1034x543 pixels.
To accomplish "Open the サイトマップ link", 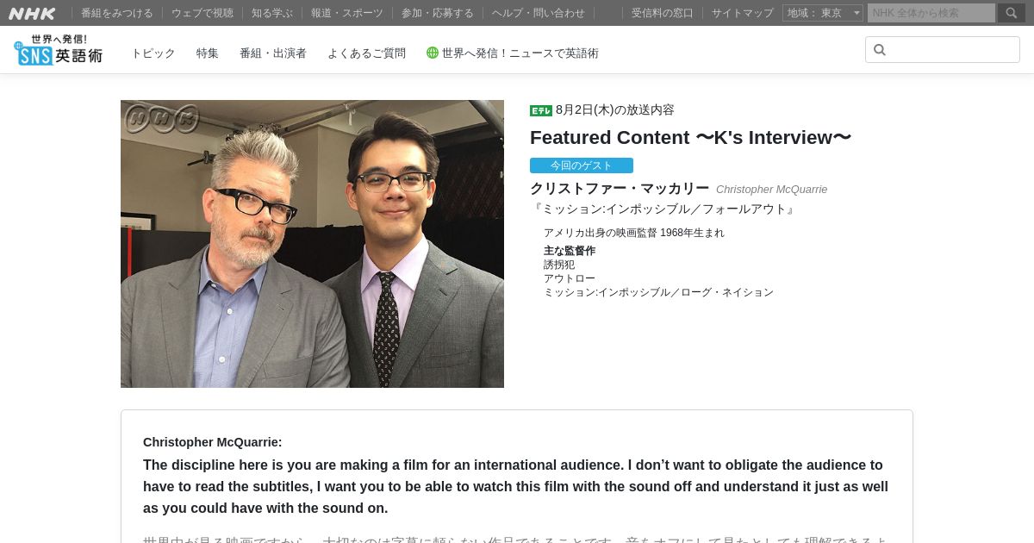I will pos(743,13).
